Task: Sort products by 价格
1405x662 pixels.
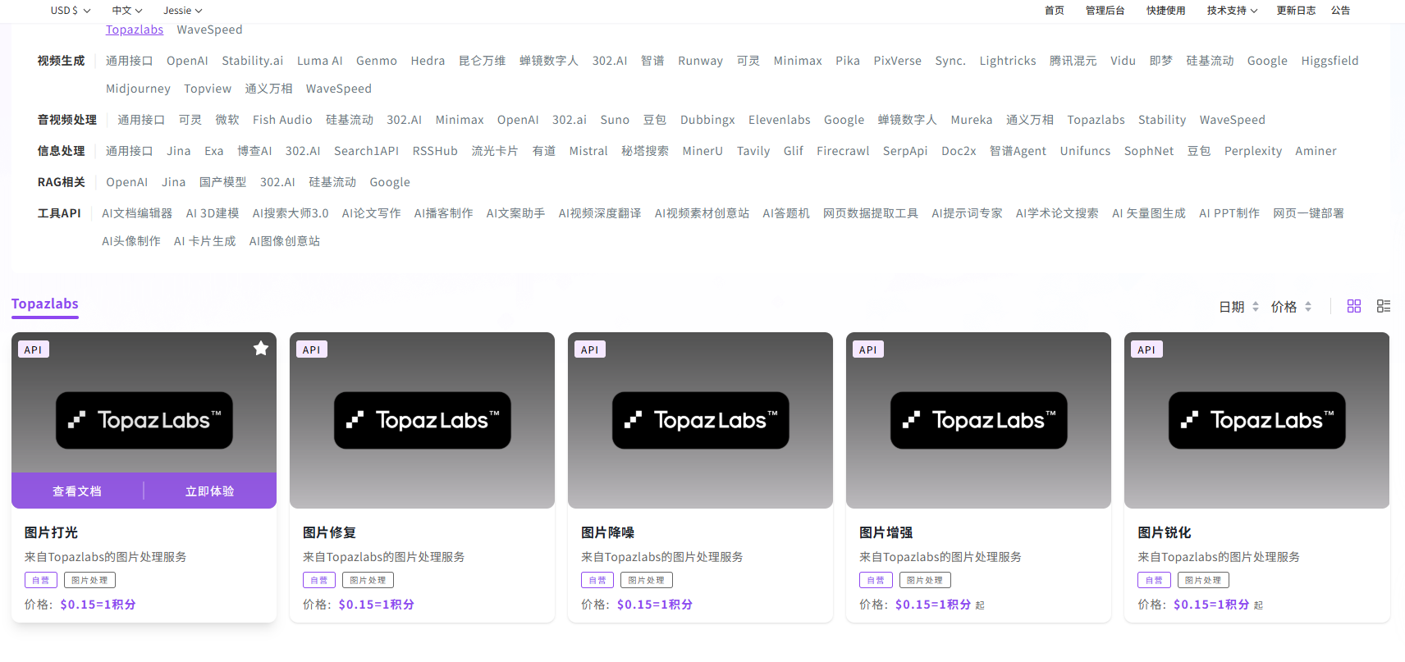Action: point(1291,307)
